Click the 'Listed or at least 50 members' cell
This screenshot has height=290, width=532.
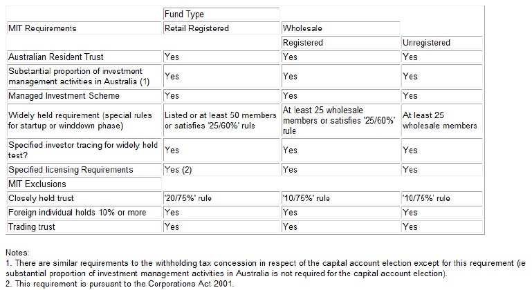click(221, 120)
